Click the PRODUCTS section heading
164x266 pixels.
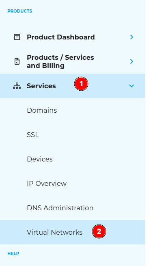[19, 11]
